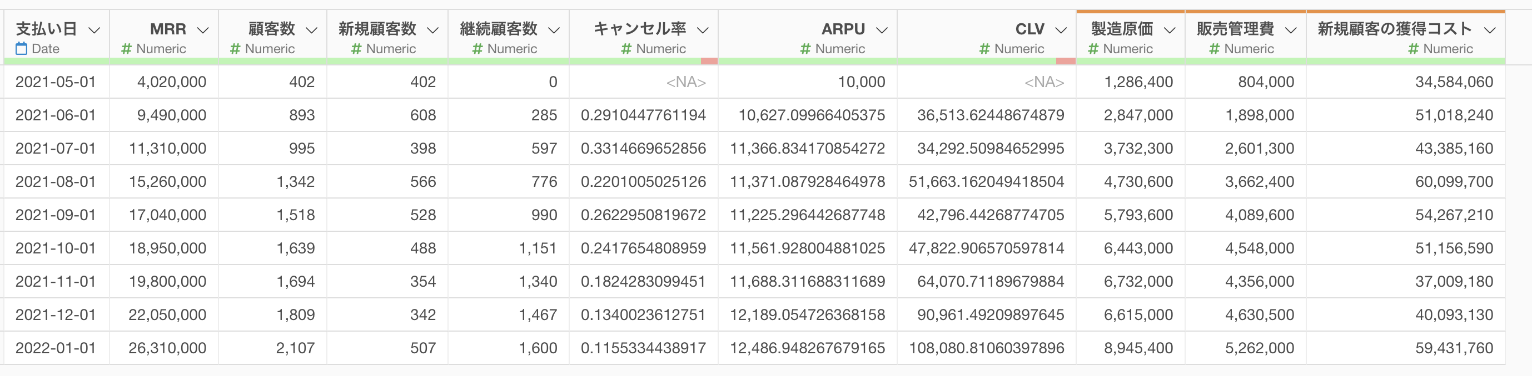Click MRR value 15,260,000
This screenshot has height=376, width=1532.
[167, 181]
